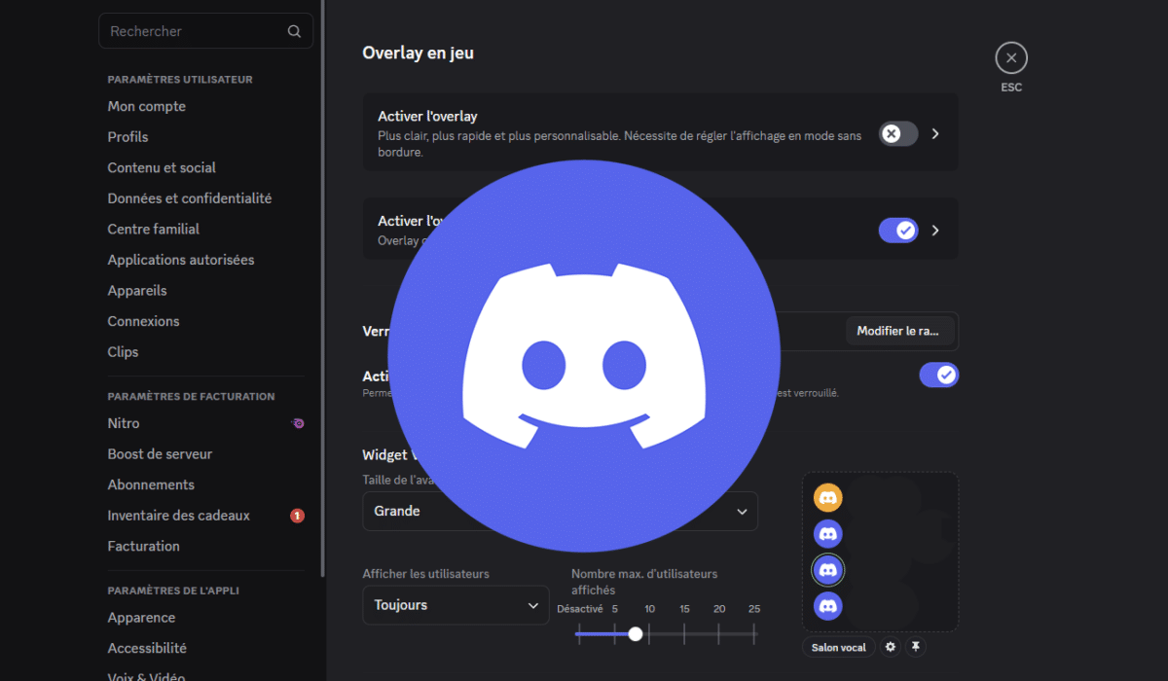The image size is (1168, 681).
Task: Open the Connexions settings
Action: click(143, 321)
